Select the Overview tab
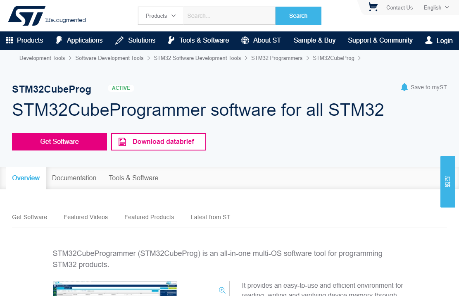The width and height of the screenshot is (459, 296). tap(26, 178)
